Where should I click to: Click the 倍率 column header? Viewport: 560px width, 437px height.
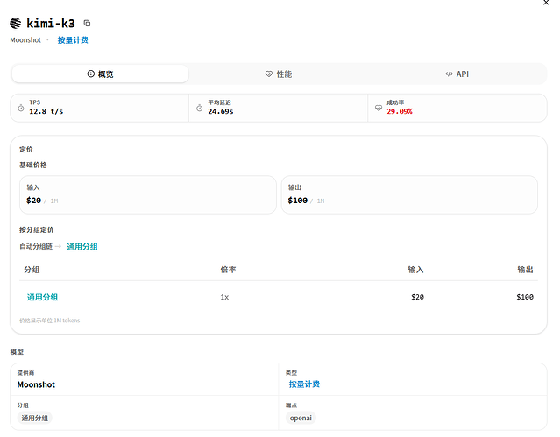(x=228, y=270)
